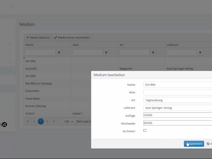
Task: Go to the first page of the grid
Action: tap(27, 121)
